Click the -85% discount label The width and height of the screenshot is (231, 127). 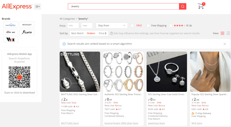[x=204, y=103]
